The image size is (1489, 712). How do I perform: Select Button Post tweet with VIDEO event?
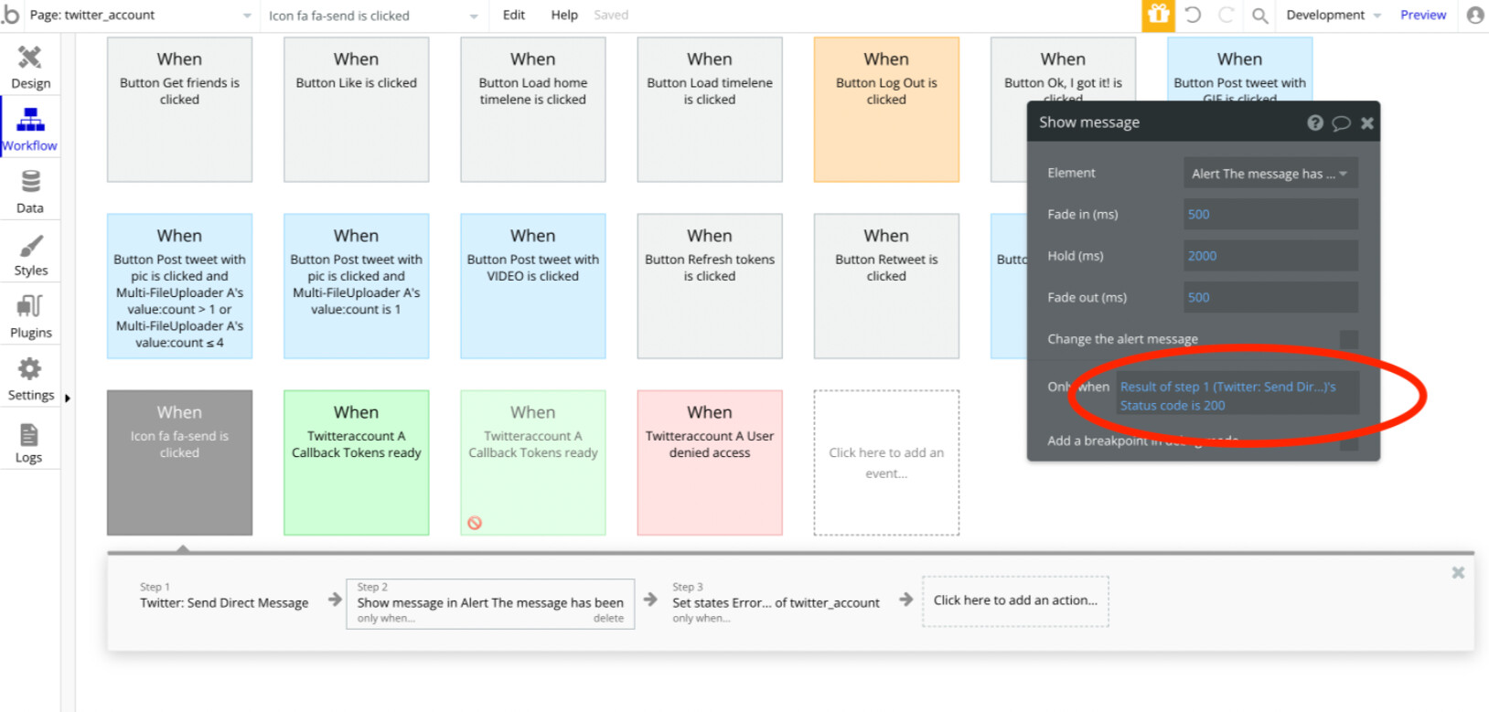pos(533,286)
